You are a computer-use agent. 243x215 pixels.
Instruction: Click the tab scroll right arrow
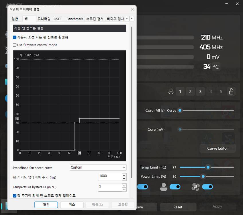[132, 18]
